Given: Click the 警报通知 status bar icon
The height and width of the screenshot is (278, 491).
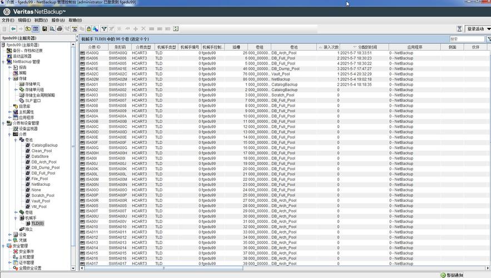Looking at the screenshot, I should (x=443, y=275).
